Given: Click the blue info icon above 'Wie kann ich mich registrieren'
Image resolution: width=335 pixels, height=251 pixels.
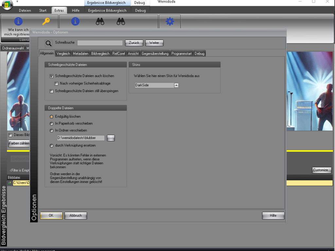Looking at the screenshot, I should pos(18,22).
